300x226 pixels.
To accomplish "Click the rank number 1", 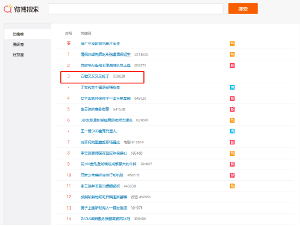I will pyautogui.click(x=68, y=54).
